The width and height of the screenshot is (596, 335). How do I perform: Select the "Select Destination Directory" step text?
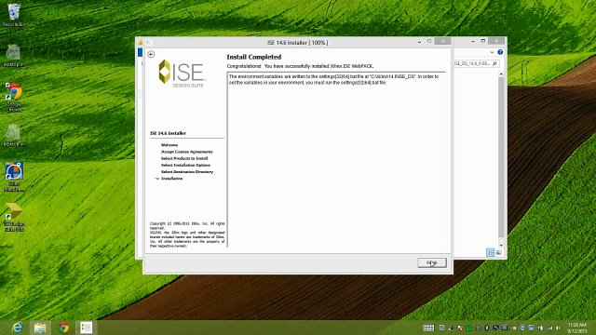(x=187, y=171)
